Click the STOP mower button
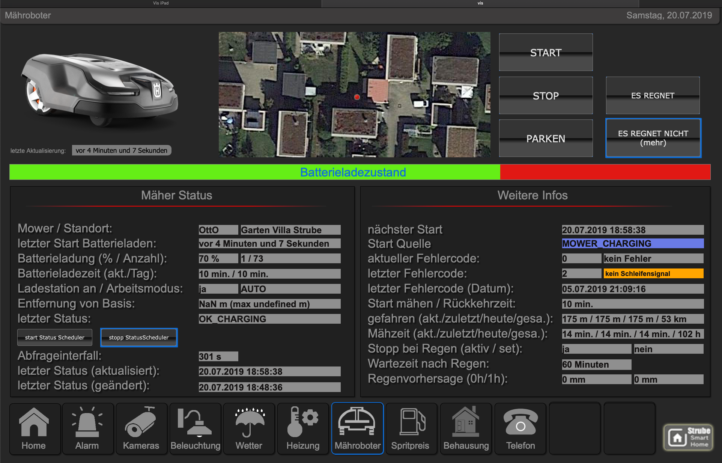The width and height of the screenshot is (722, 463). (x=546, y=95)
